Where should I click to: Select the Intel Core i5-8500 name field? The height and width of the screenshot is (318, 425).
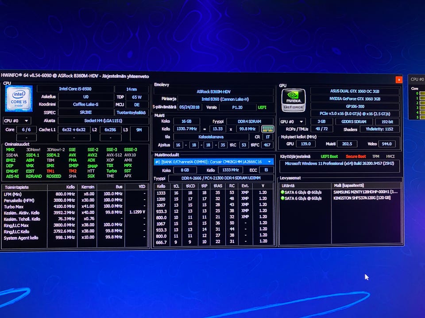(x=75, y=89)
